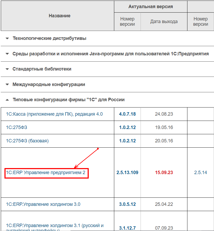The width and height of the screenshot is (214, 231).
Task: Click release date 07.09.23
Action: [x=164, y=228]
